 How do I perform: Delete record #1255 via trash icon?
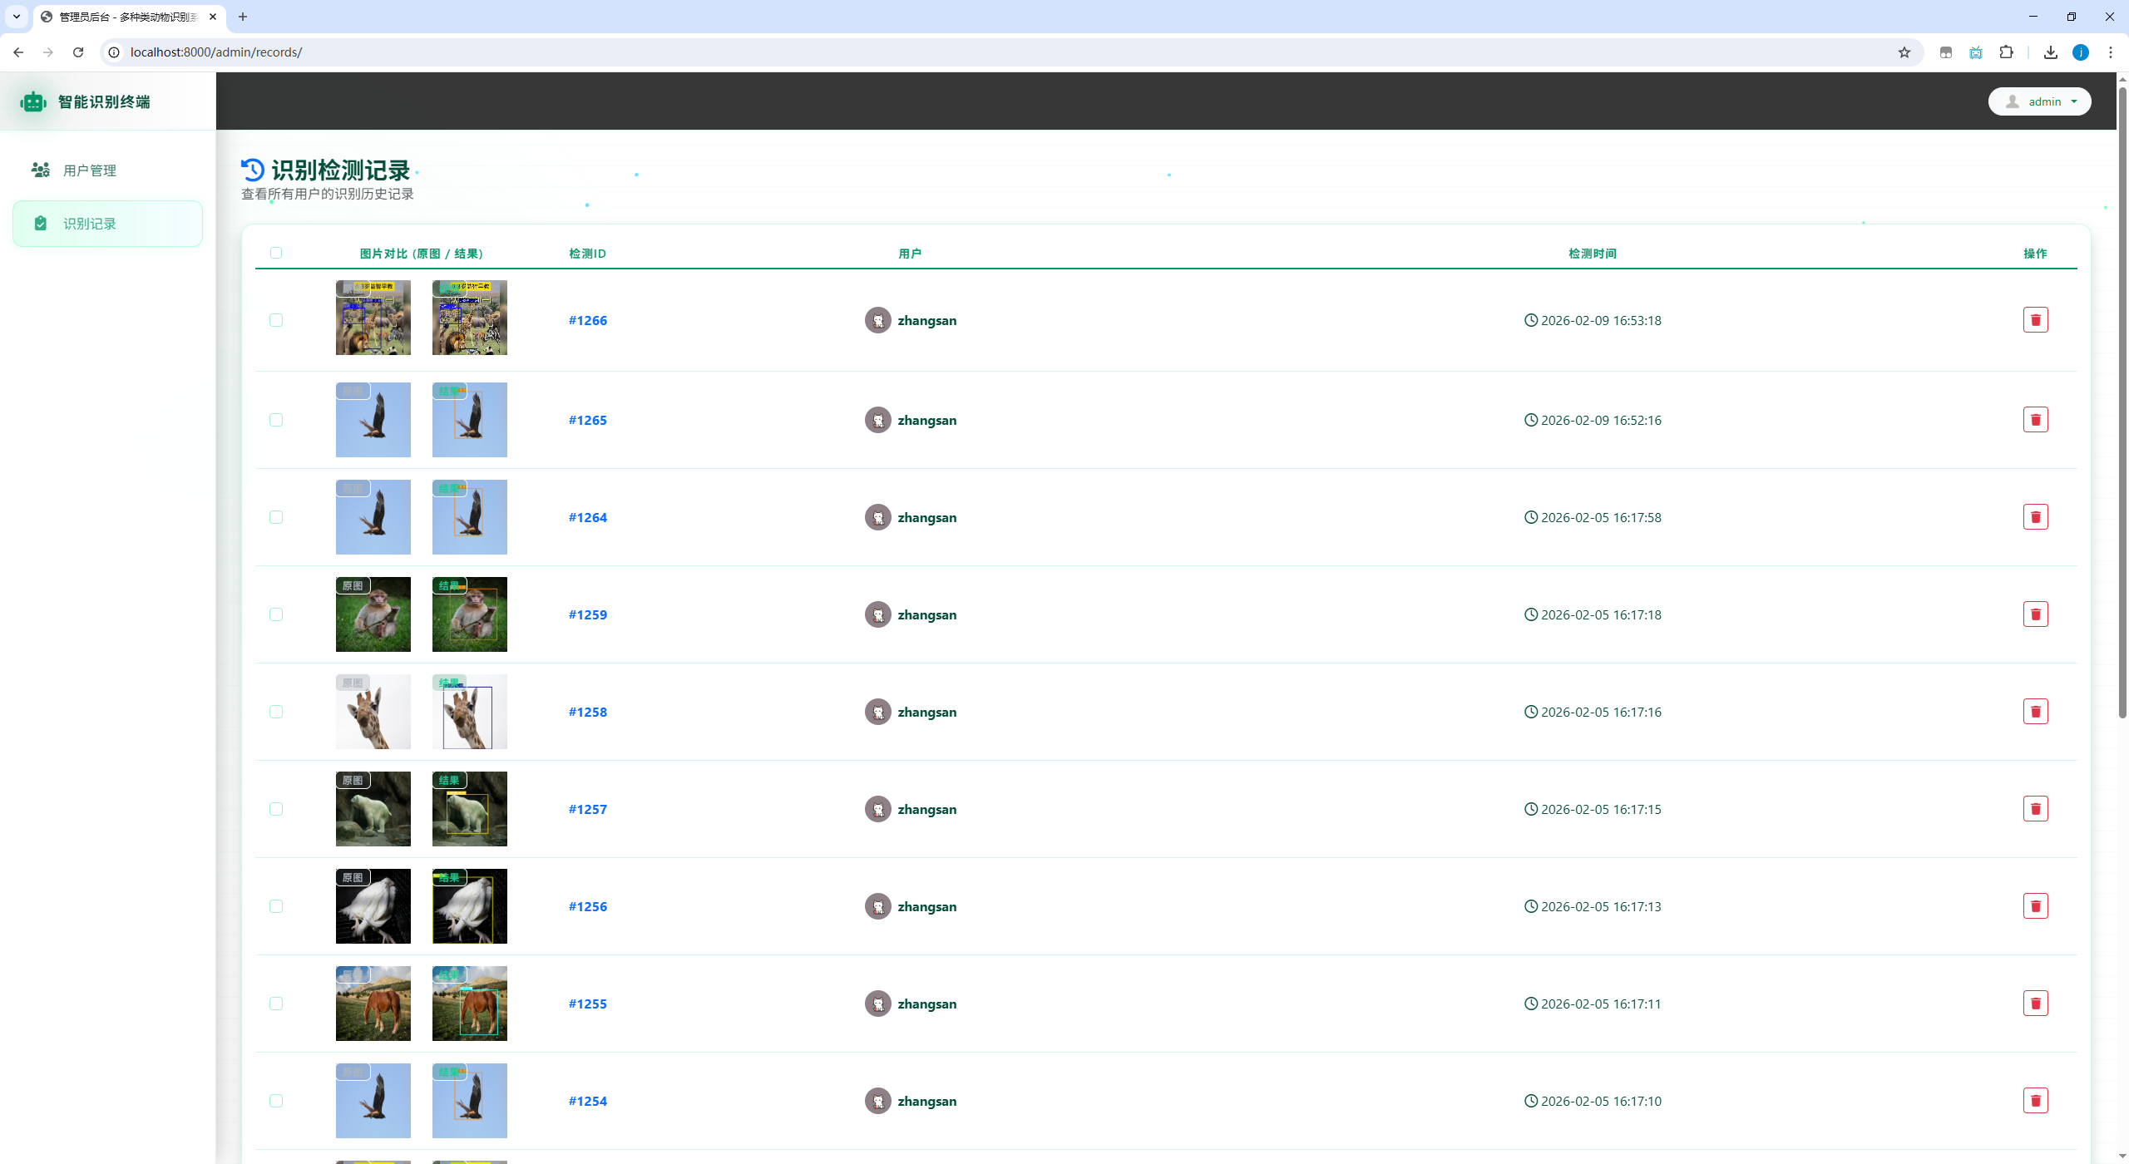click(x=2035, y=1004)
